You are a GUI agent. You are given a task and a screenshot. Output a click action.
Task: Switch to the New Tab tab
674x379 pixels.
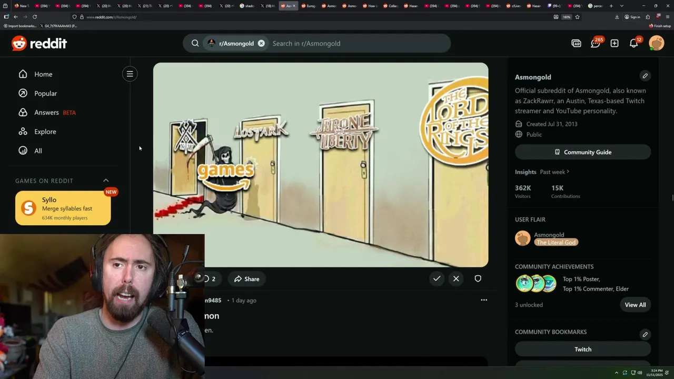pyautogui.click(x=22, y=6)
